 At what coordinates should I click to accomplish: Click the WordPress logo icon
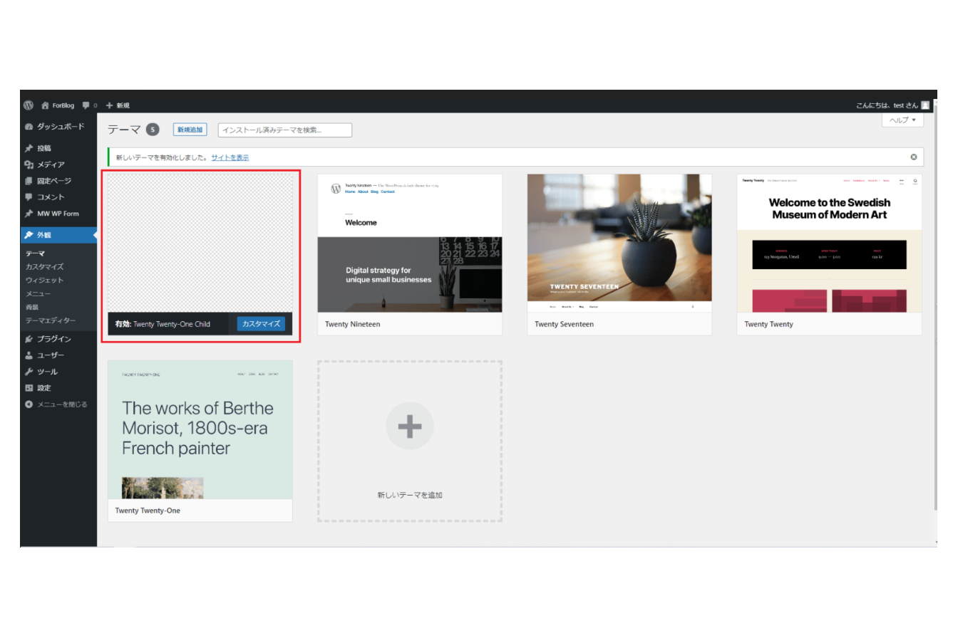(29, 105)
